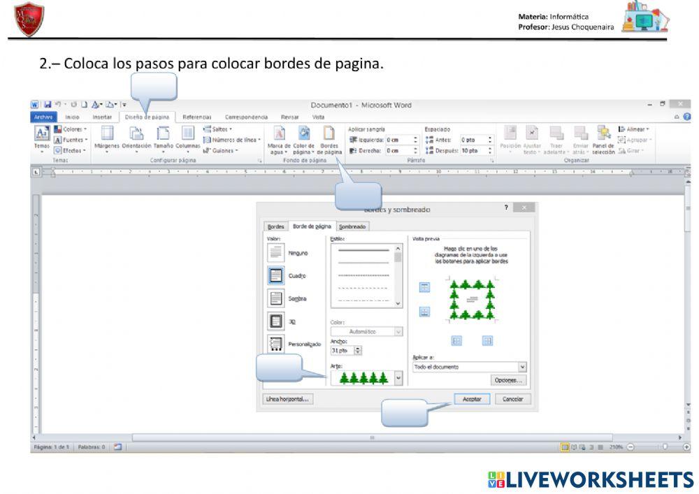
Task: Toggle the left border button below the preview
Action: (456, 340)
